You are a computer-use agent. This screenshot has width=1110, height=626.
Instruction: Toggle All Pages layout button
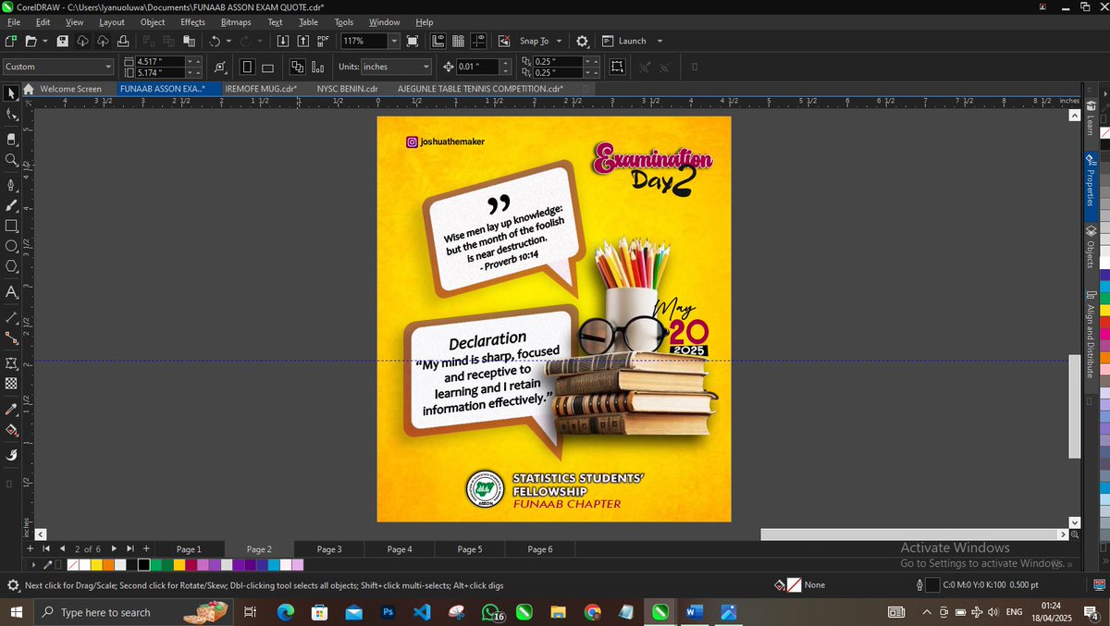pos(298,67)
